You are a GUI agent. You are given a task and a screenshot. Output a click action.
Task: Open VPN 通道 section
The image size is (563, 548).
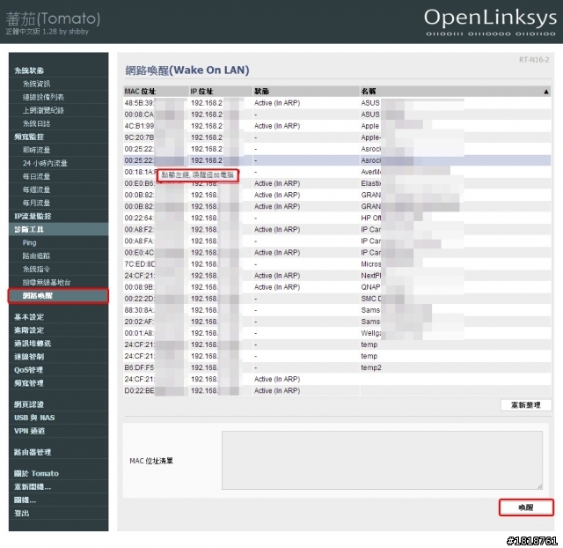[29, 431]
